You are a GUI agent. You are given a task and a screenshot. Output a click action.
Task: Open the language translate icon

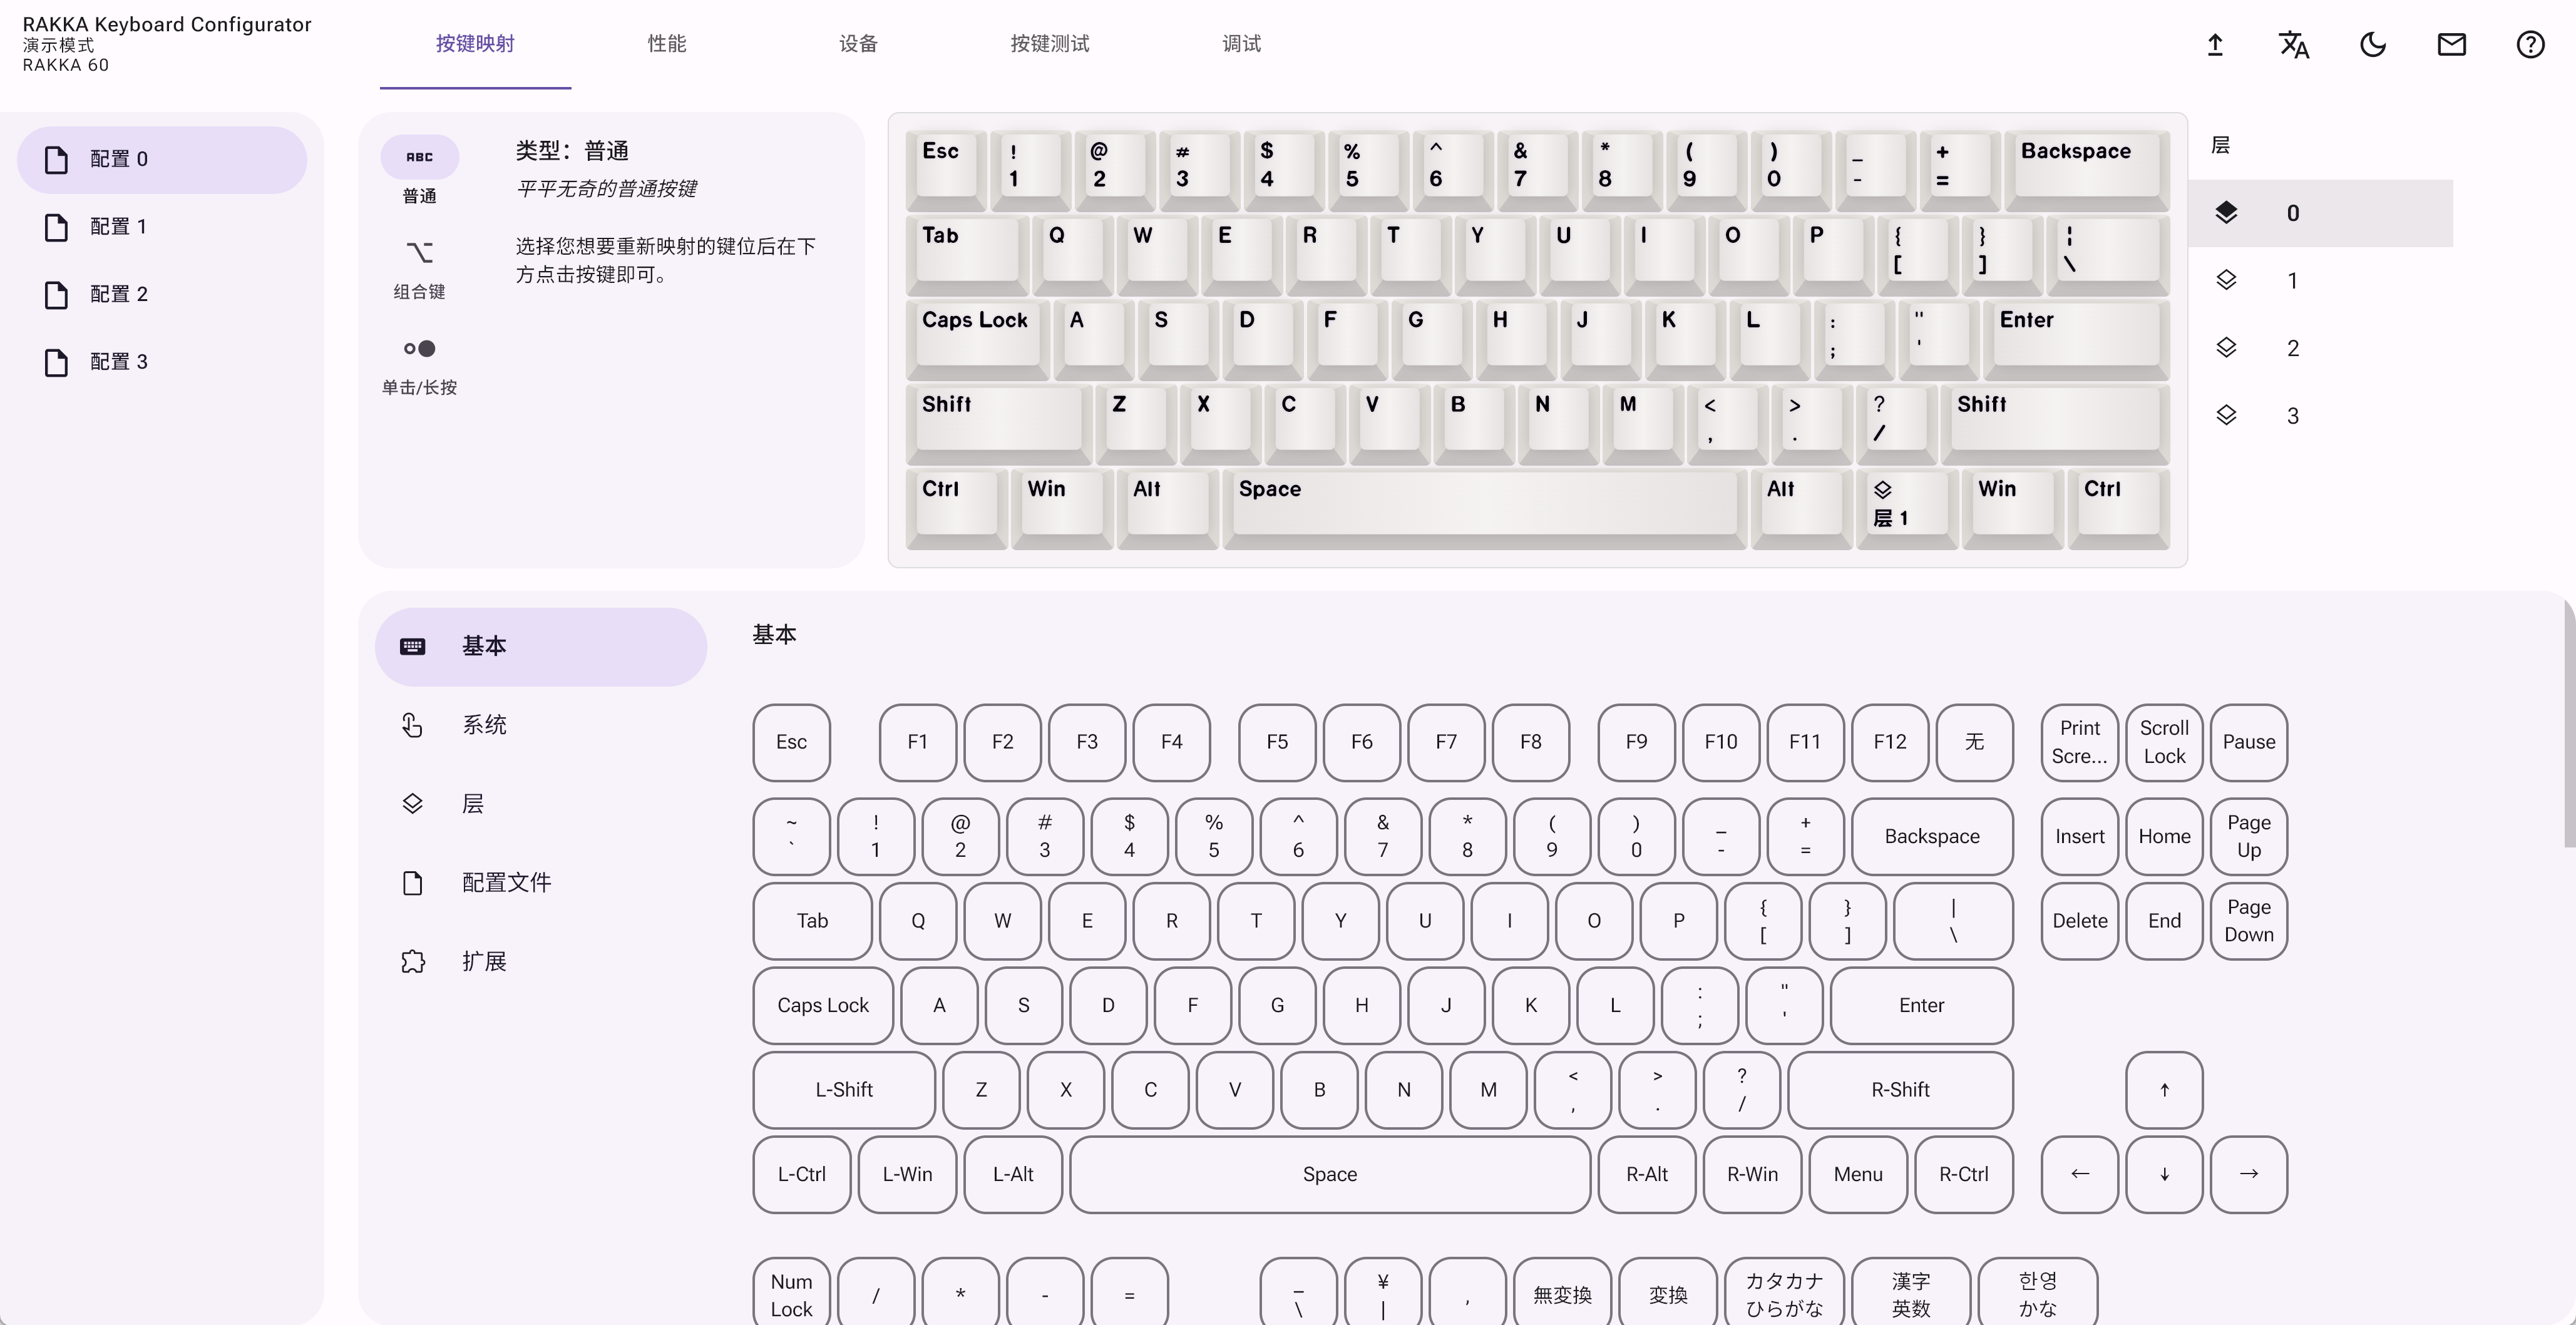tap(2294, 44)
